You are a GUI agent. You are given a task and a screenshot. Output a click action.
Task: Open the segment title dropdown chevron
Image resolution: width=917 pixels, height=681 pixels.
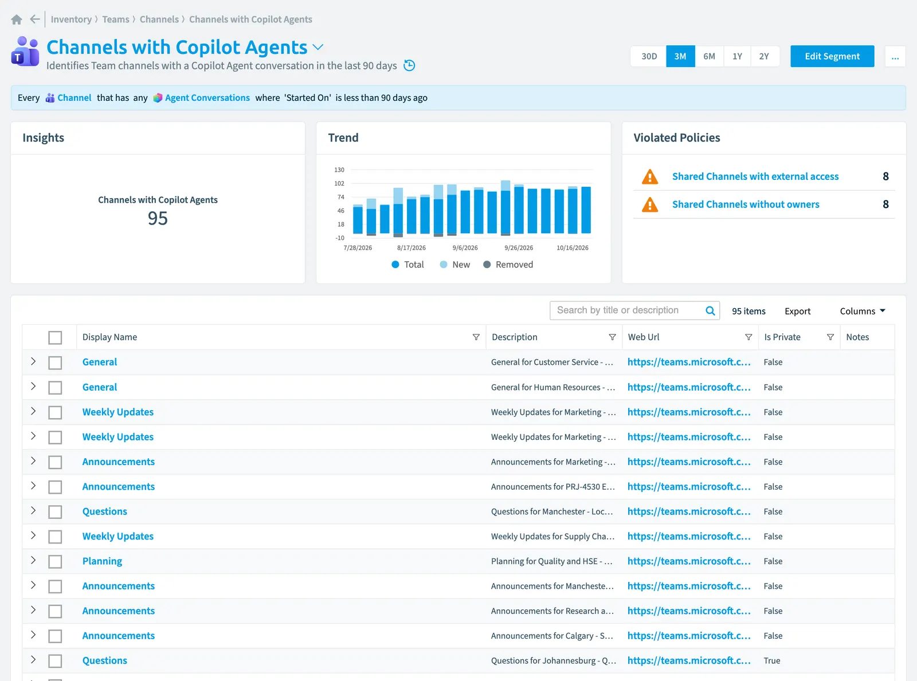(x=318, y=47)
